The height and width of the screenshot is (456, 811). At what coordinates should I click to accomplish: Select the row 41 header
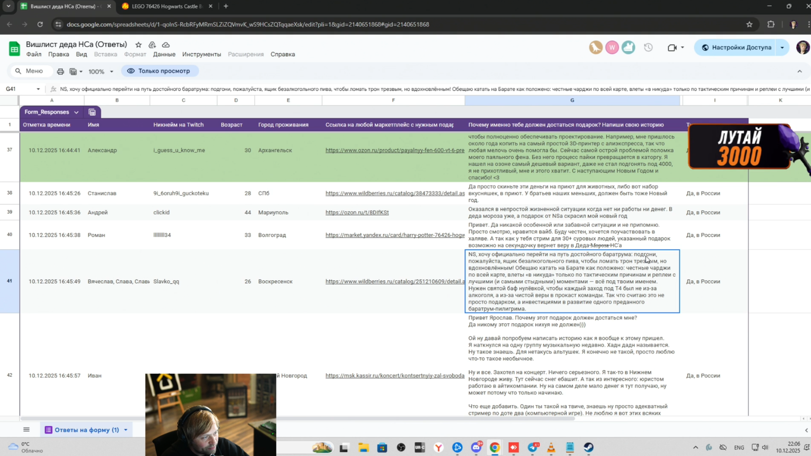pyautogui.click(x=9, y=281)
